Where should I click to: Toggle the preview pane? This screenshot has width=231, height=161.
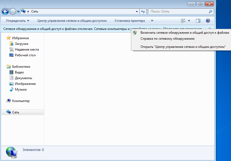198,21
